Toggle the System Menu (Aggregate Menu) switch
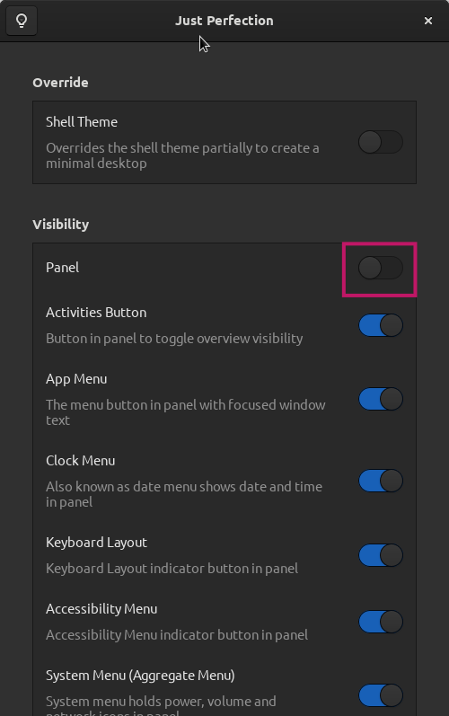Viewport: 449px width, 716px height. pyautogui.click(x=381, y=695)
